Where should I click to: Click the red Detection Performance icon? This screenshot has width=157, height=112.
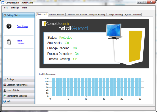pos(5,85)
